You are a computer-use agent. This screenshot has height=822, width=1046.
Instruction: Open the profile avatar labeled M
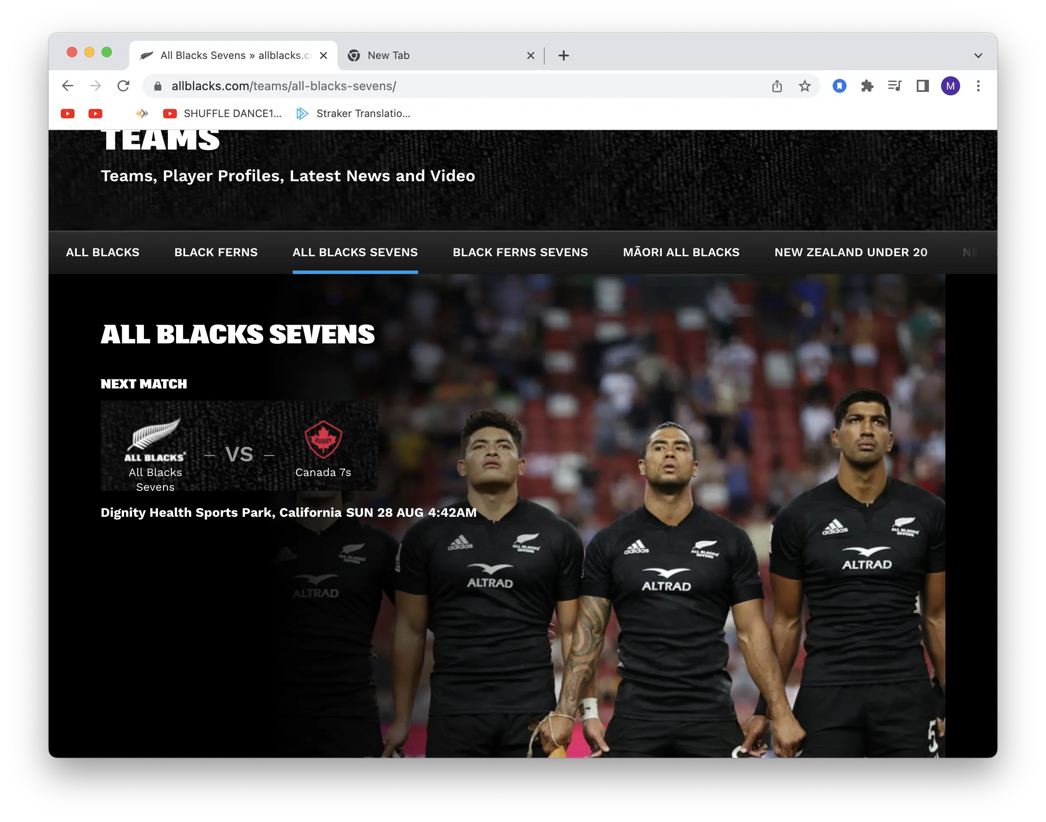click(950, 86)
